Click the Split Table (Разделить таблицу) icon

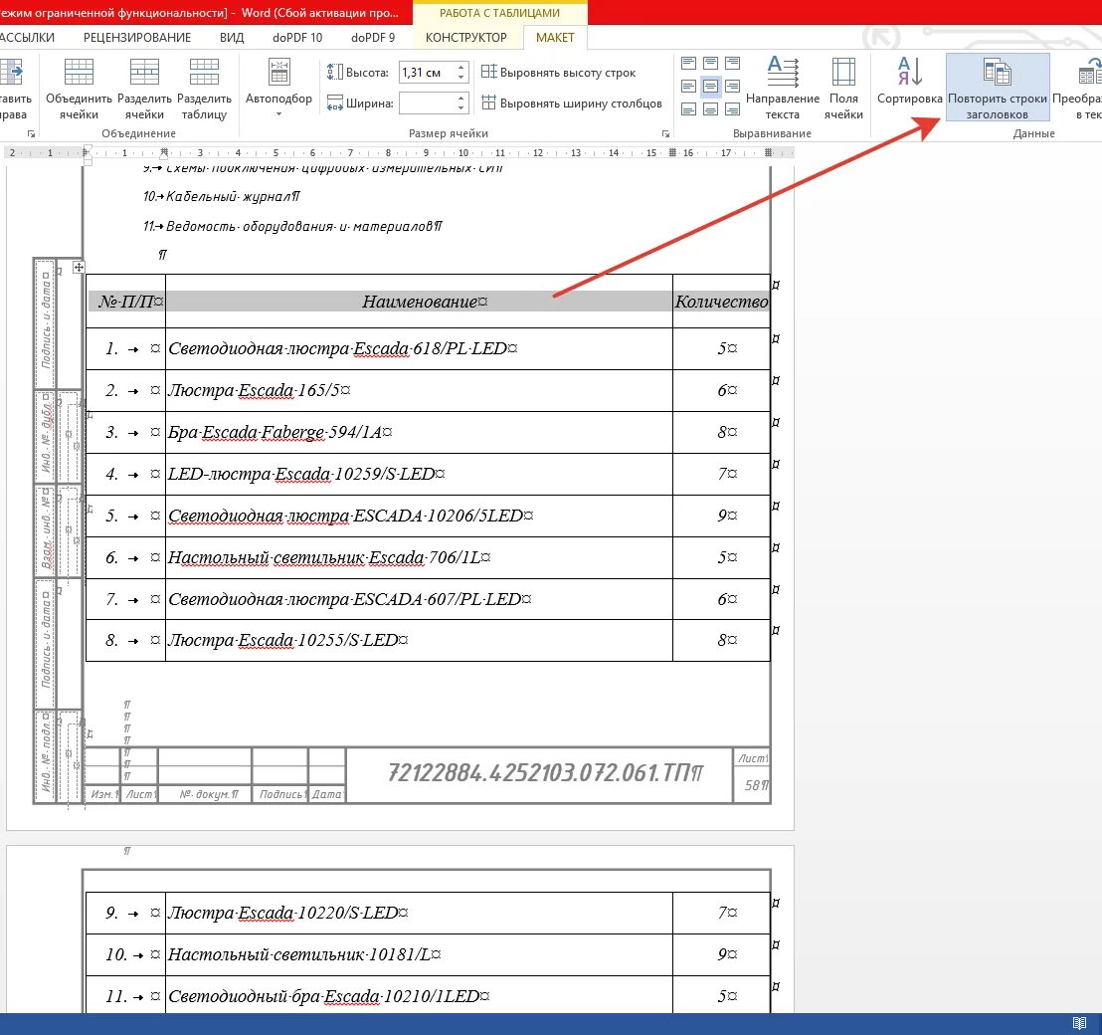point(204,72)
